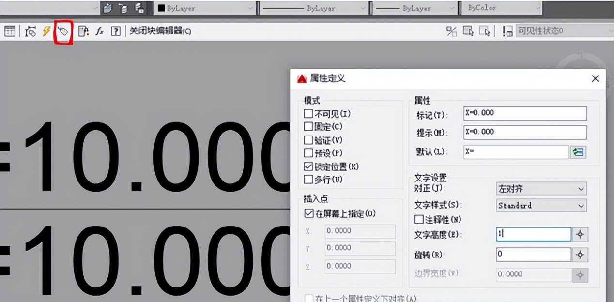Viewport: 614px width, 302px height.
Task: Open the 对正(J) 左对齐 dropdown
Action: point(541,189)
